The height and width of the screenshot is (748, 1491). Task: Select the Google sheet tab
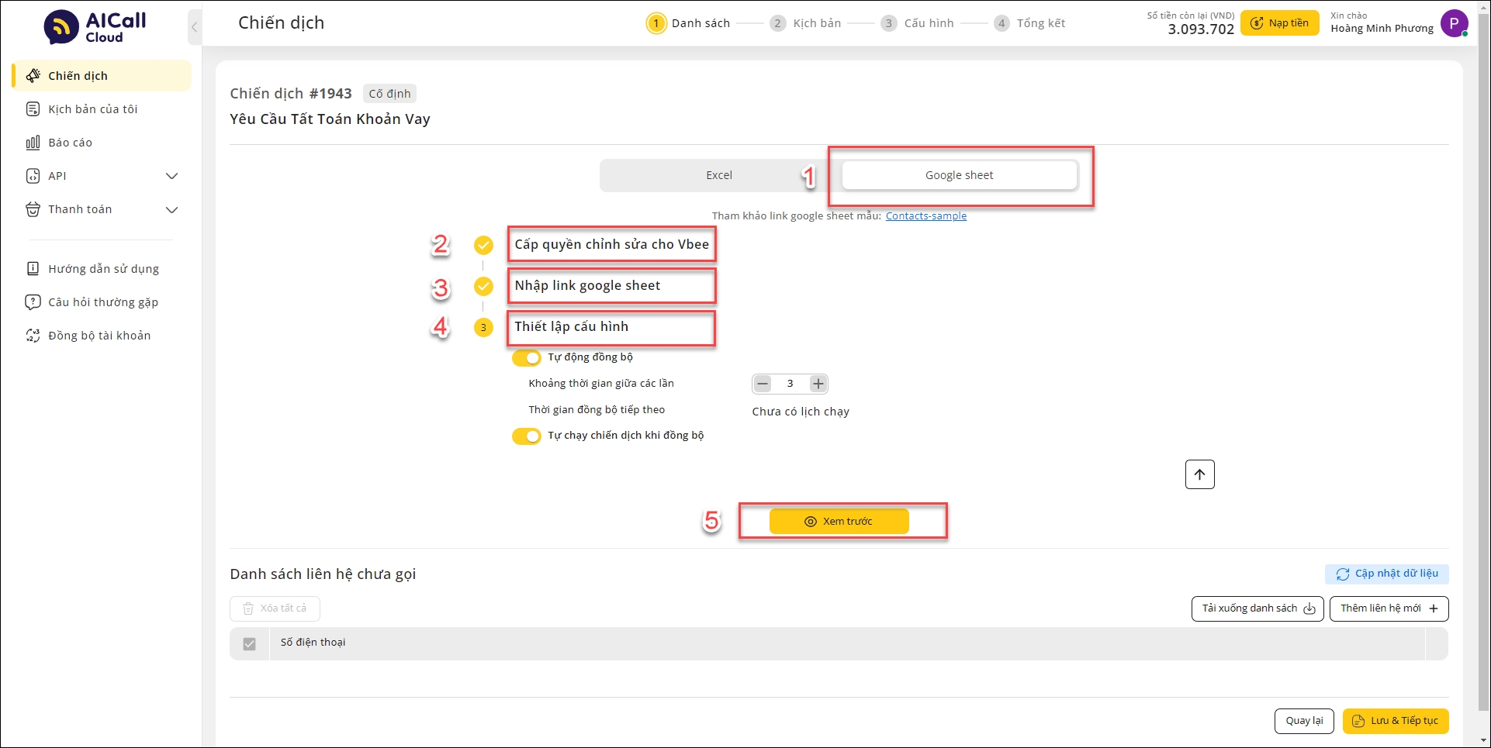click(959, 175)
